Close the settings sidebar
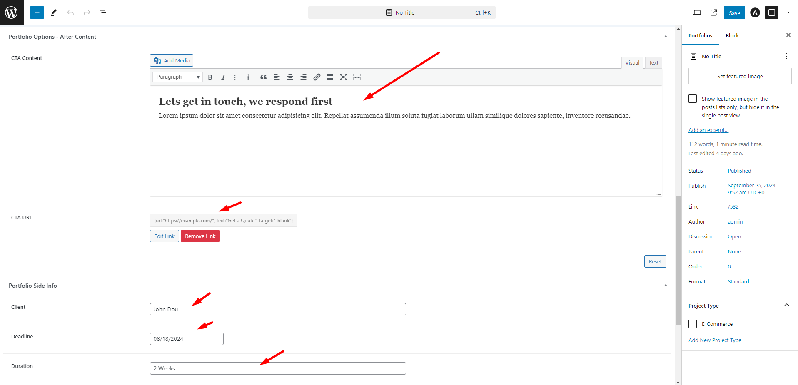This screenshot has height=385, width=798. pos(788,35)
